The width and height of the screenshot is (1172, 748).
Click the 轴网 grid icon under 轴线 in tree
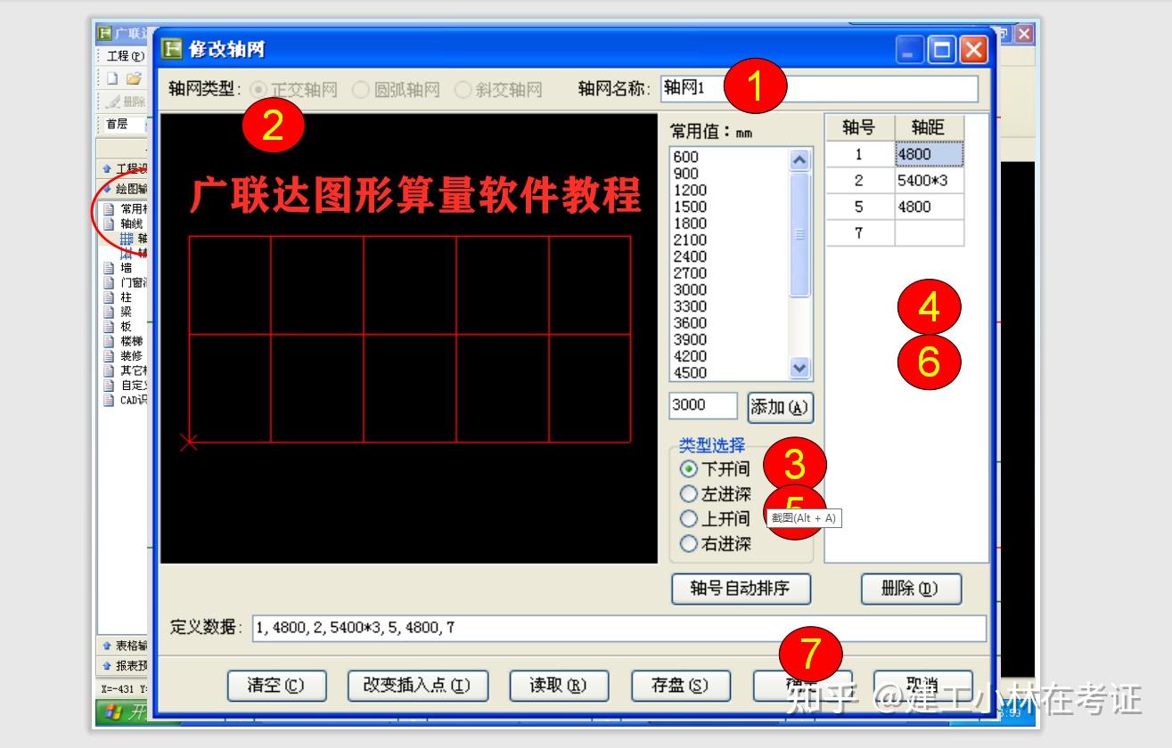[x=127, y=239]
